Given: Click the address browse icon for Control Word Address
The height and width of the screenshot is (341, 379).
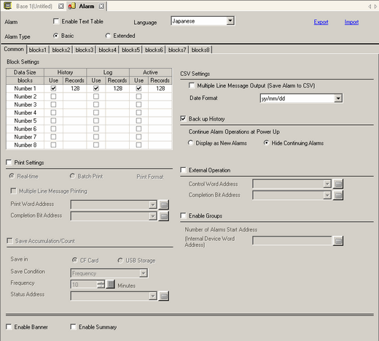Looking at the screenshot, I should (338, 184).
